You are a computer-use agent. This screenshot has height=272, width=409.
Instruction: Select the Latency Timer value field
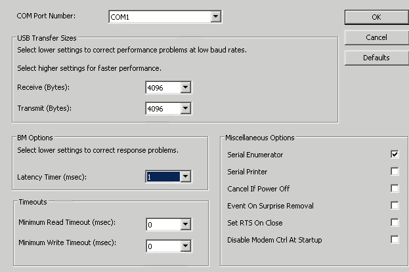pyautogui.click(x=163, y=177)
